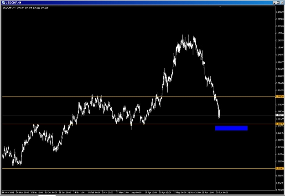This screenshot has width=285, height=196.
Task: Click the orange 0.99 level price tag on axis
Action: point(280,168)
